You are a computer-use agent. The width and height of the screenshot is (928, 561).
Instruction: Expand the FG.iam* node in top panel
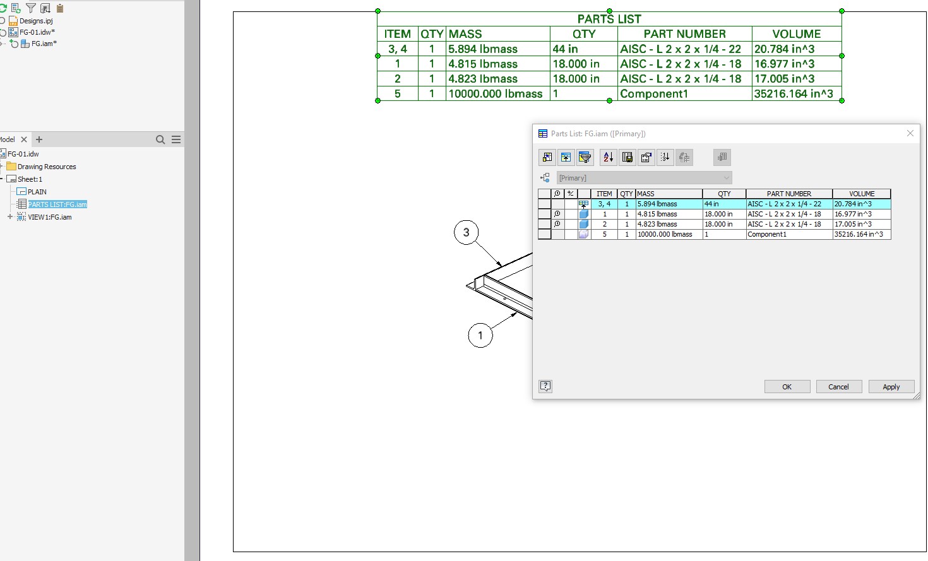tap(3, 44)
